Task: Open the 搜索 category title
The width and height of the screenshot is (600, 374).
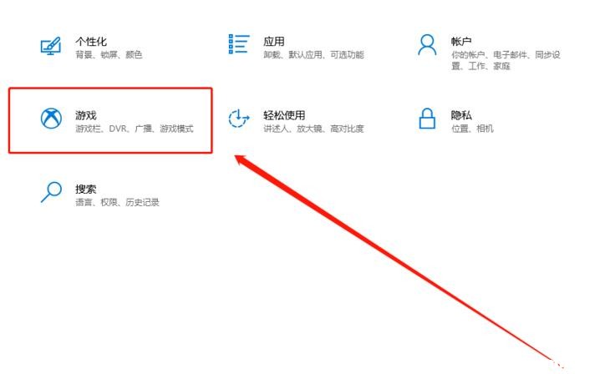Action: (x=86, y=189)
